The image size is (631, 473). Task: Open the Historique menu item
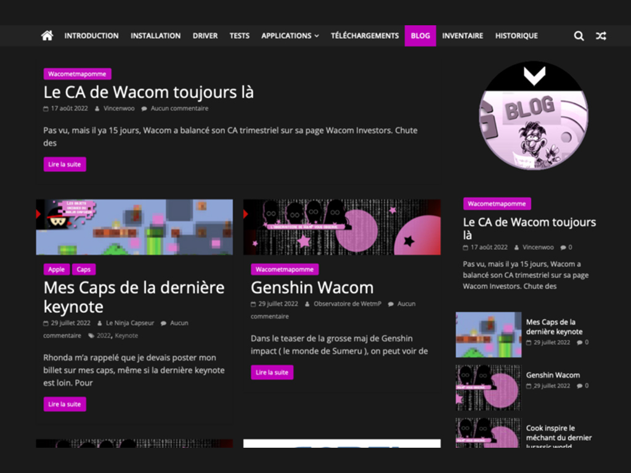(516, 36)
